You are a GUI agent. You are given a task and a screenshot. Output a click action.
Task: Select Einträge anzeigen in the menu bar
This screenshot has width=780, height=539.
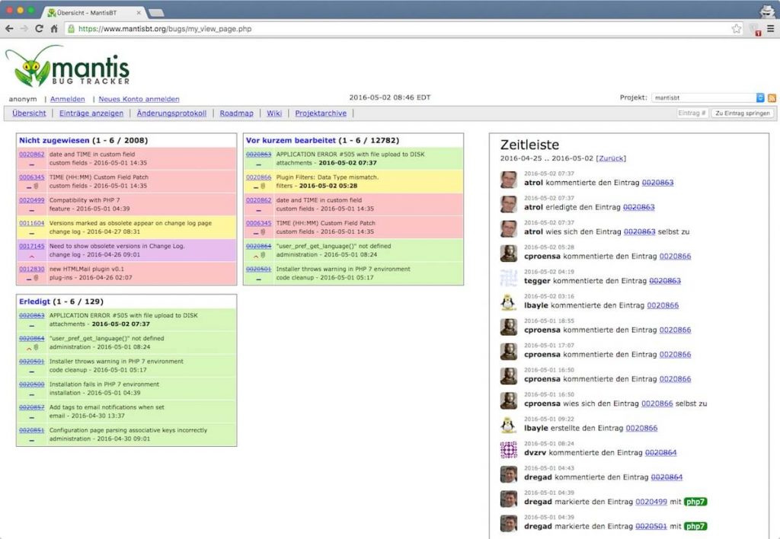click(x=91, y=113)
